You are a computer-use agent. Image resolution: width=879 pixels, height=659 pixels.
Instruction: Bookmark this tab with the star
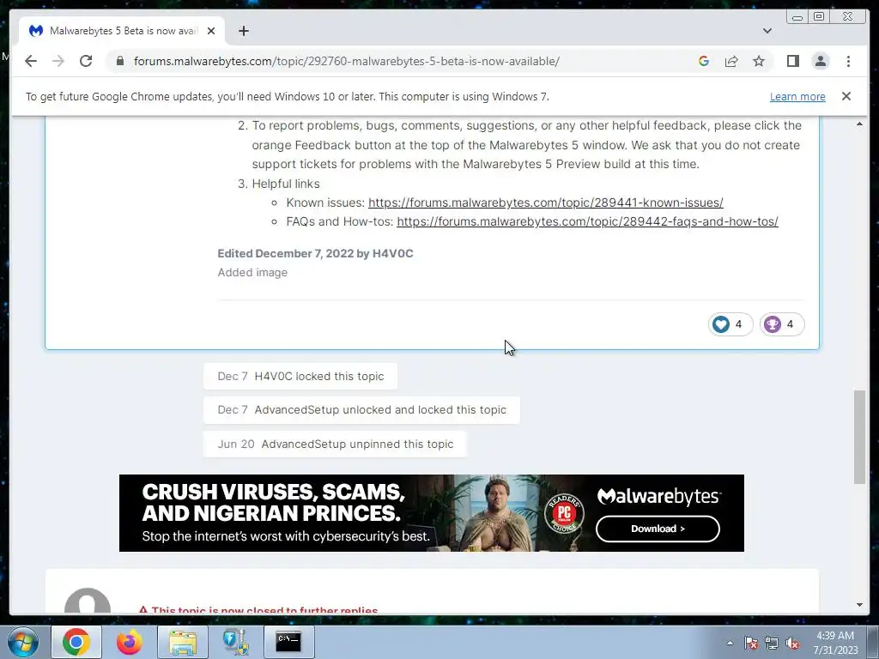click(759, 61)
